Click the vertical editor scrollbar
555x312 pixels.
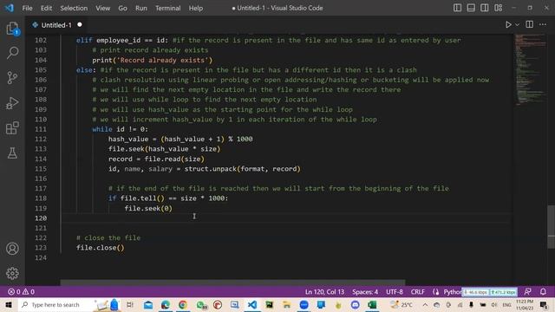click(x=551, y=226)
